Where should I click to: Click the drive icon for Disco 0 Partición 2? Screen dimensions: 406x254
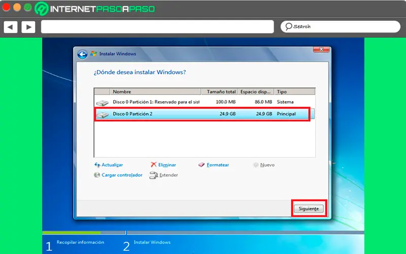pos(102,115)
